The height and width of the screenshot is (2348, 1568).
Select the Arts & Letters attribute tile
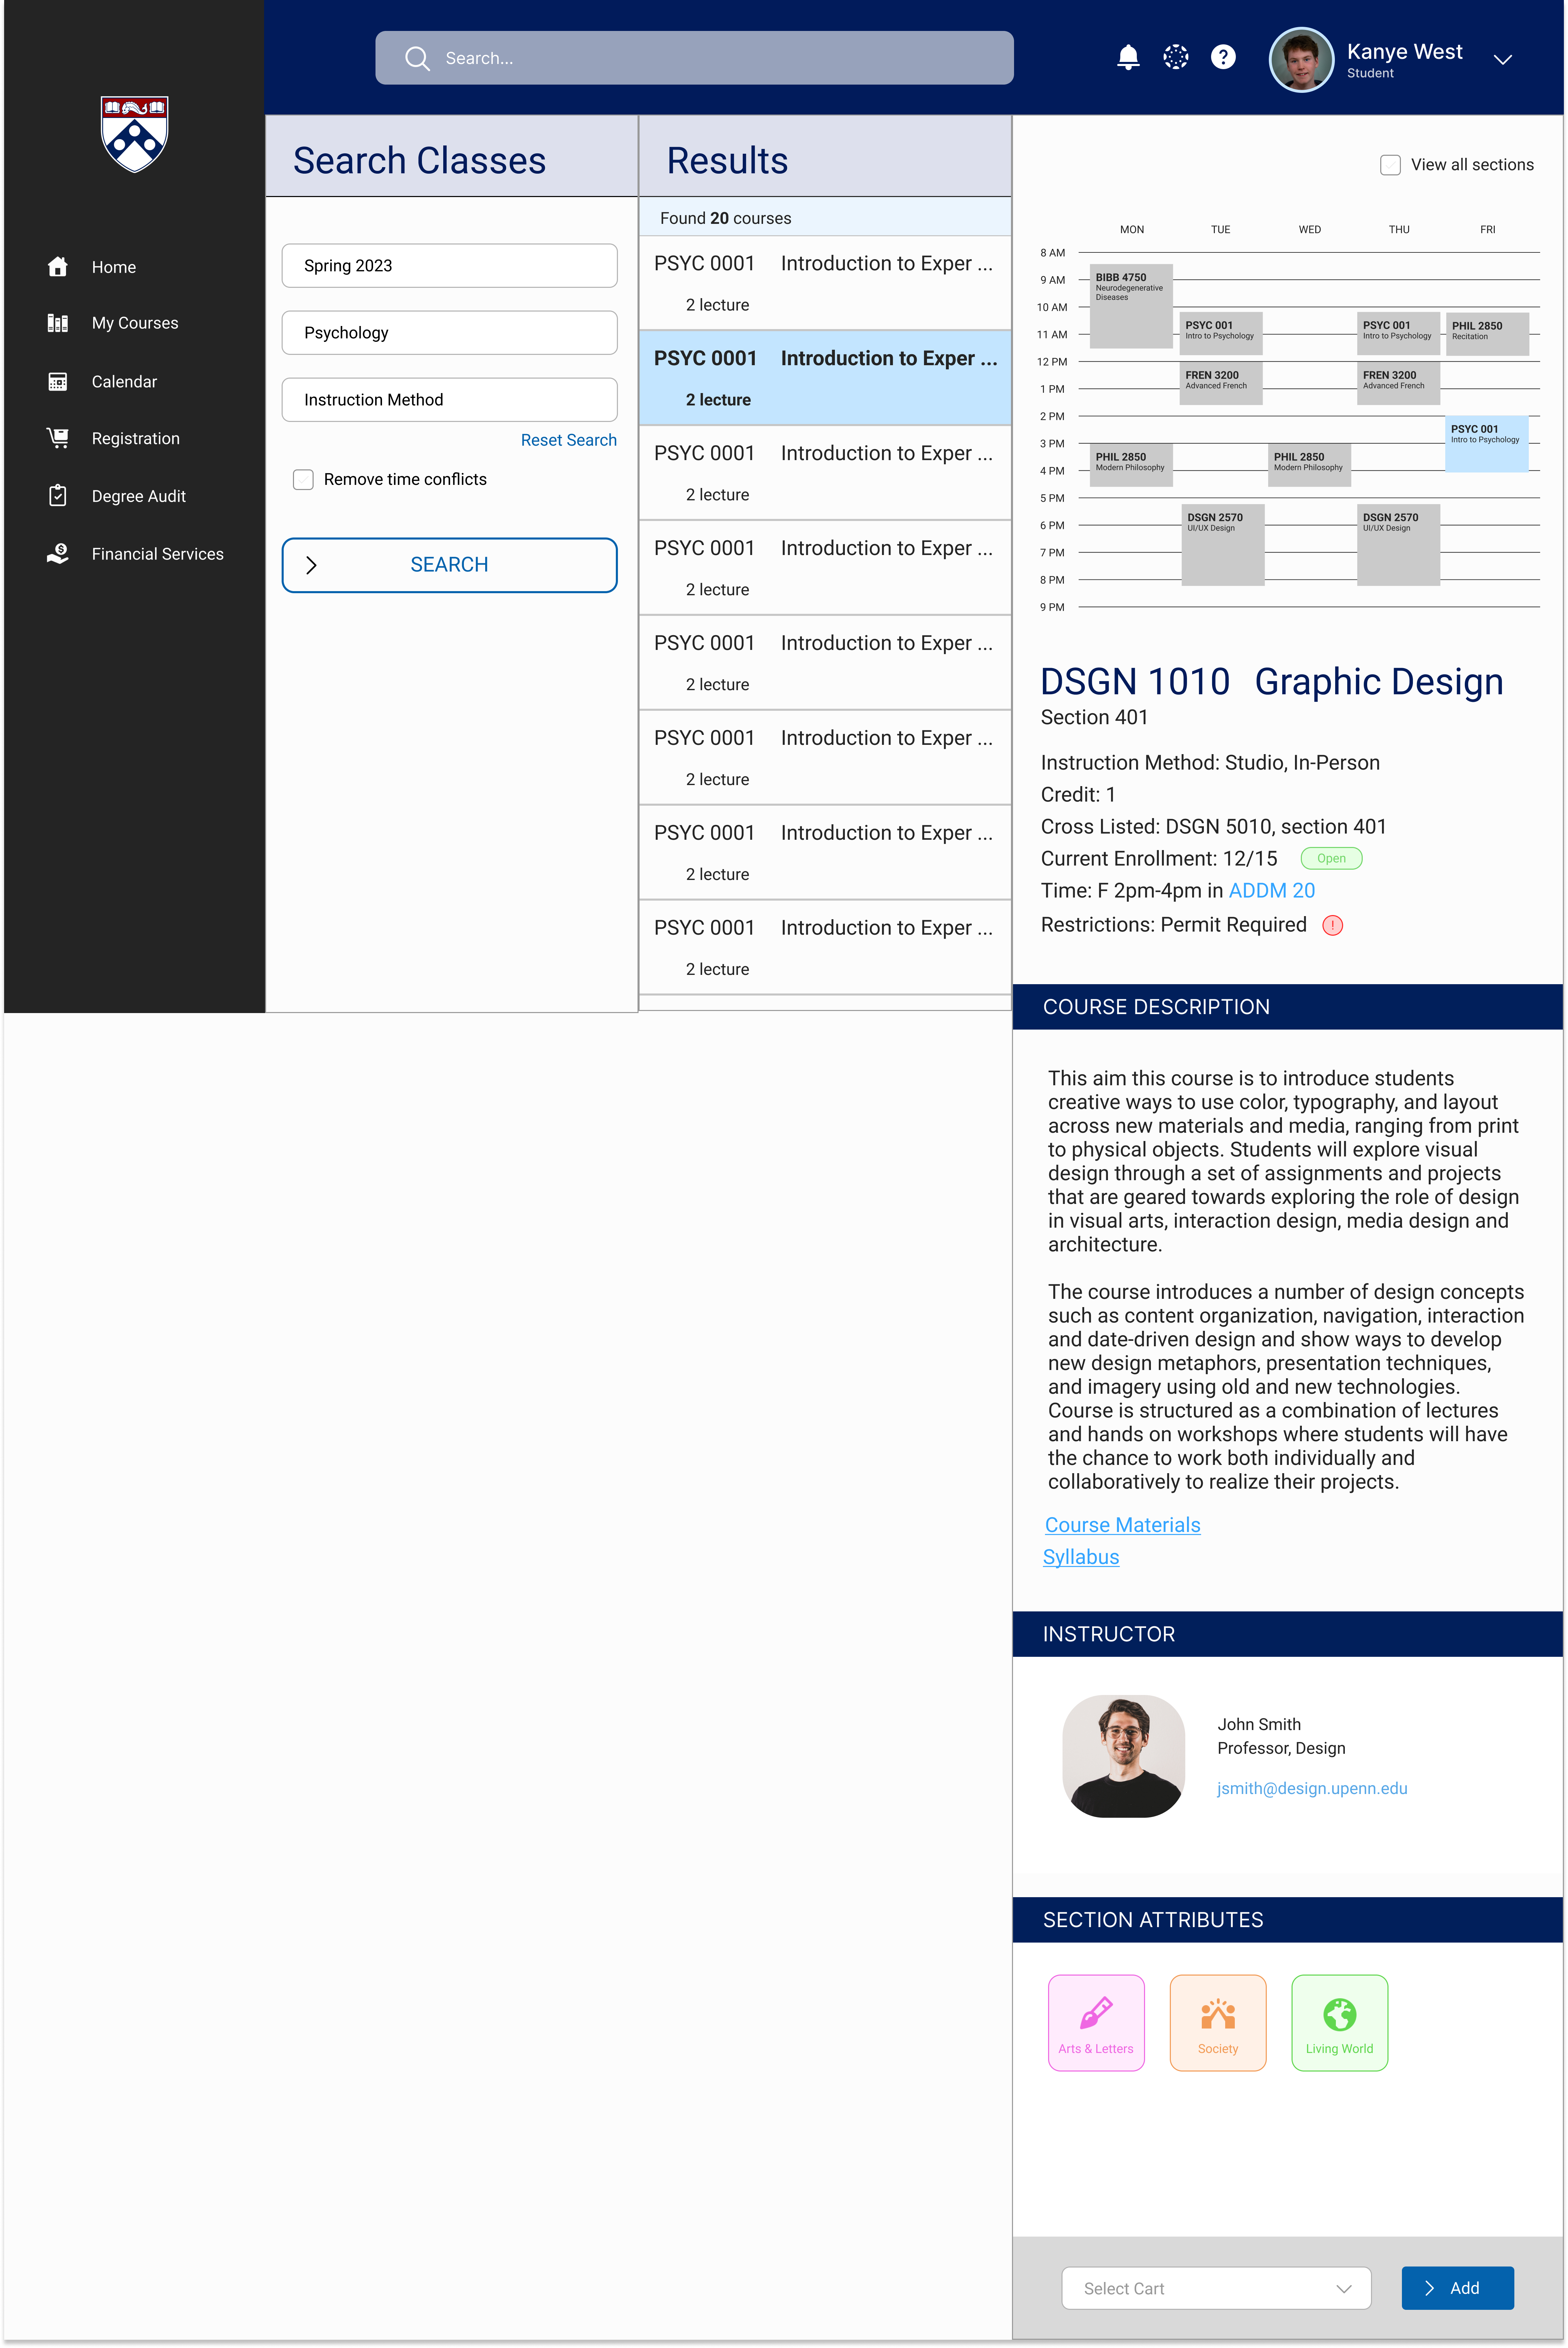pos(1096,2023)
